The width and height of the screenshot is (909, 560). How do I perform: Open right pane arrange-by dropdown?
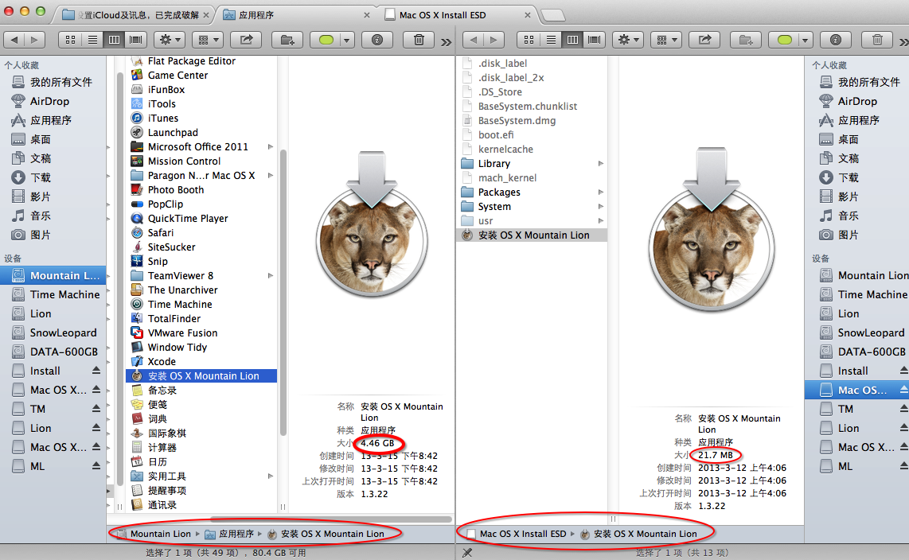coord(666,40)
